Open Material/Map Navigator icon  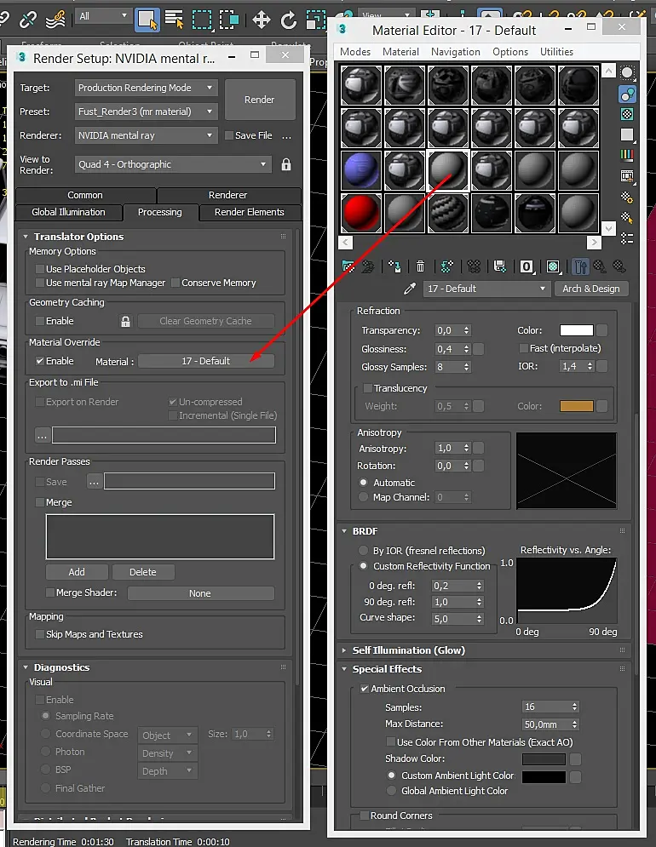627,238
